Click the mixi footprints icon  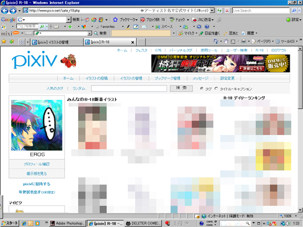[x=225, y=33]
